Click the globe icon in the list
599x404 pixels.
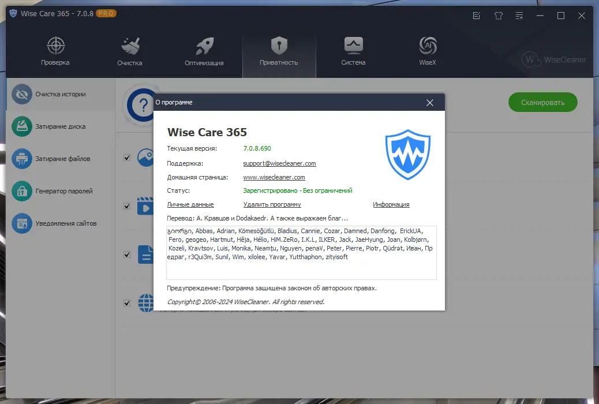(x=145, y=303)
